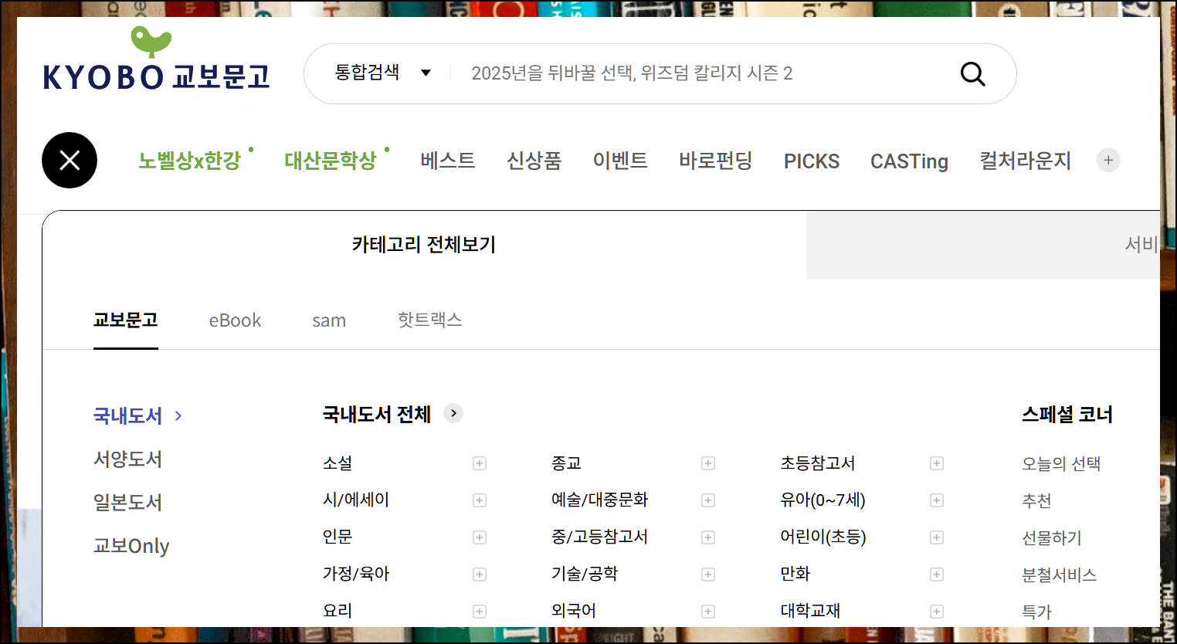Screen dimensions: 1177x644
Task: Go to 이벤트 menu
Action: click(x=620, y=161)
